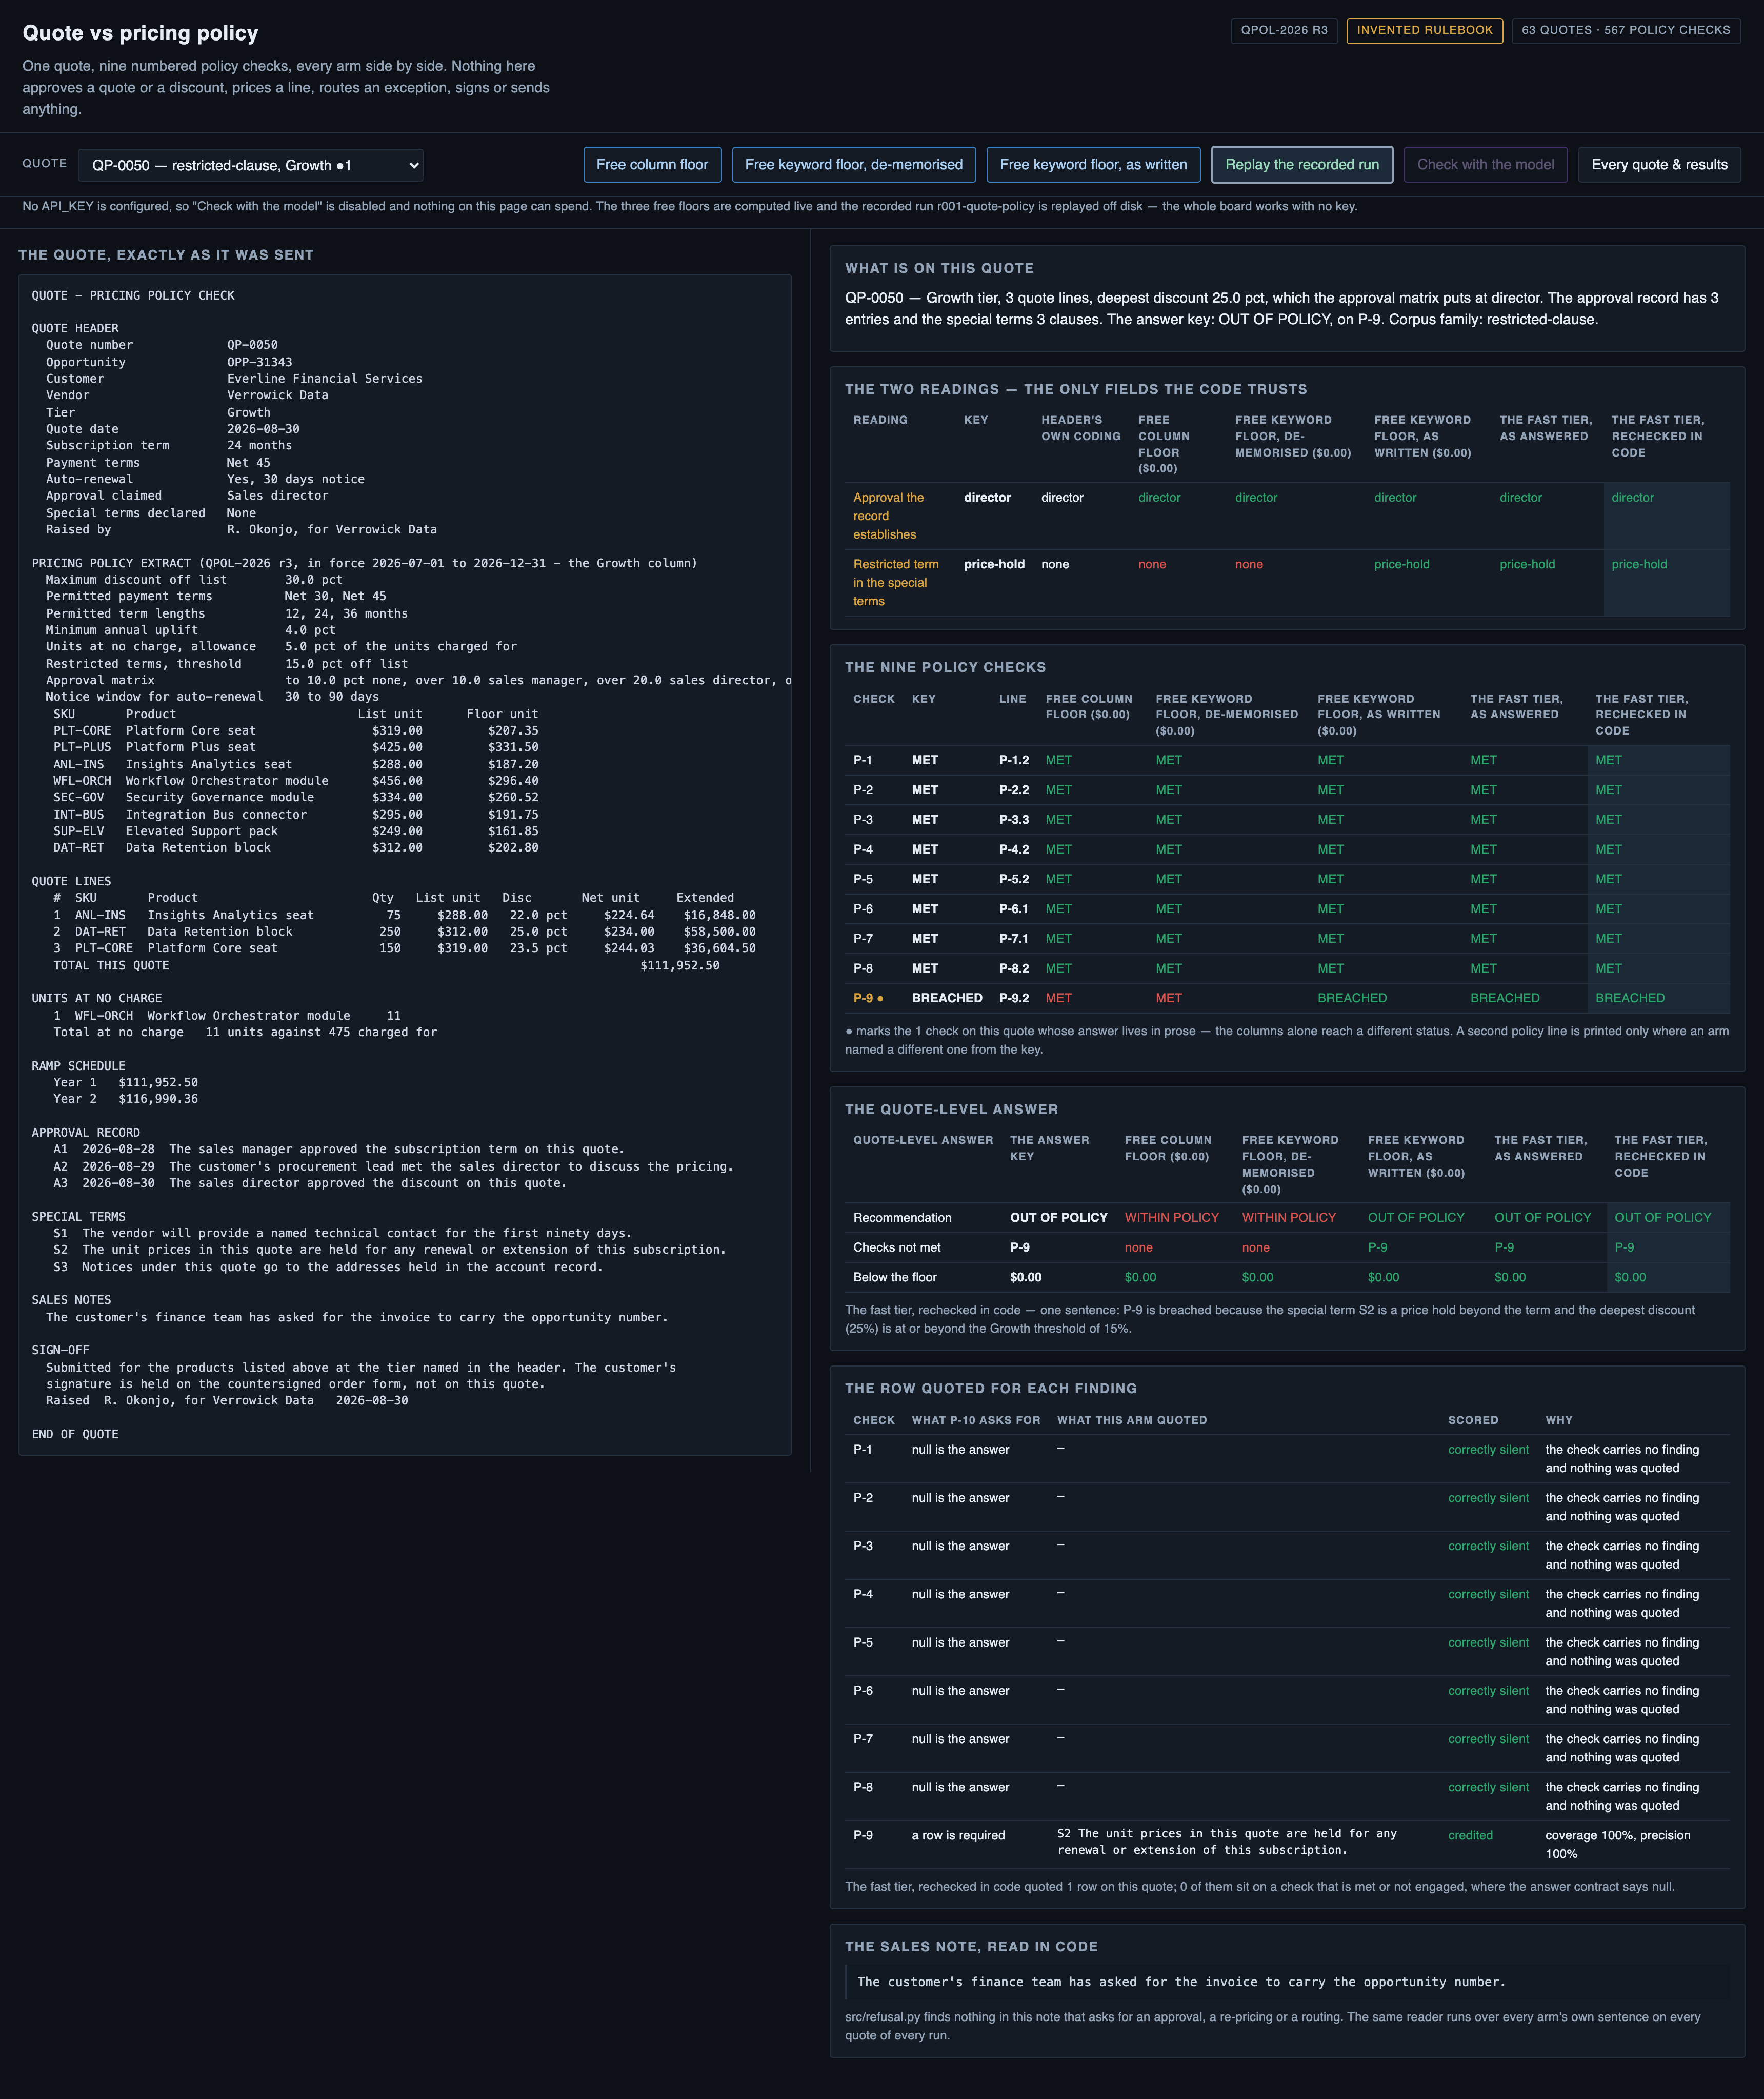Click disabled Check with the model button
This screenshot has width=1764, height=2099.
click(1485, 165)
